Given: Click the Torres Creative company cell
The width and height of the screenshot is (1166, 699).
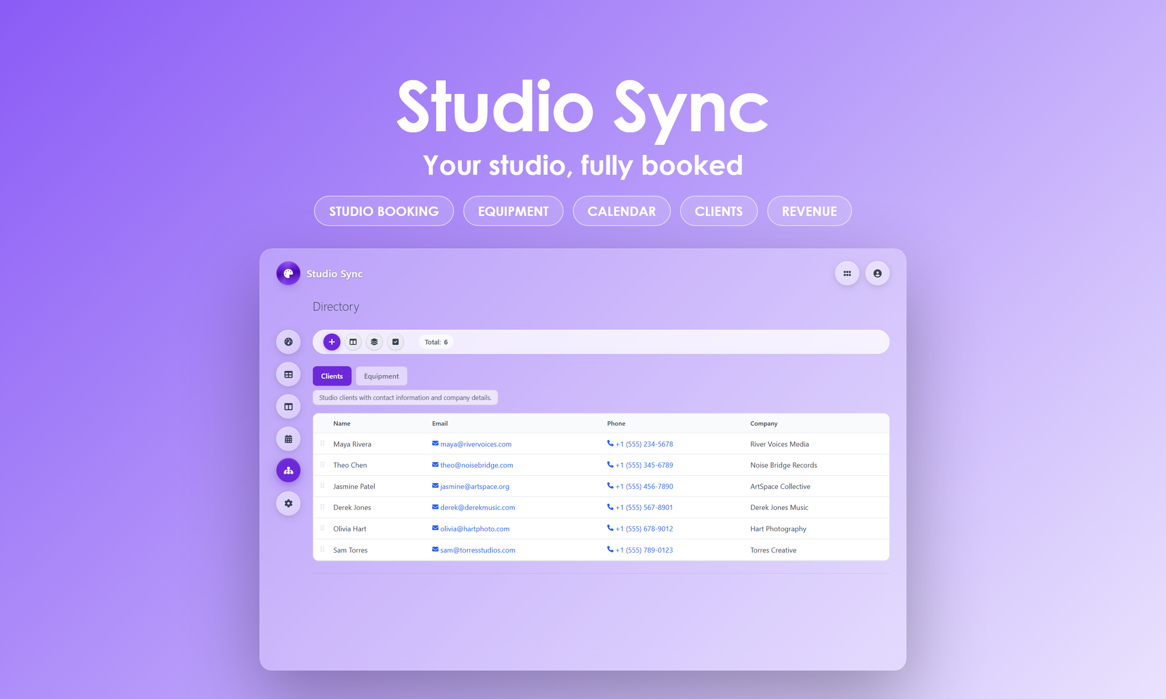Looking at the screenshot, I should click(x=773, y=550).
